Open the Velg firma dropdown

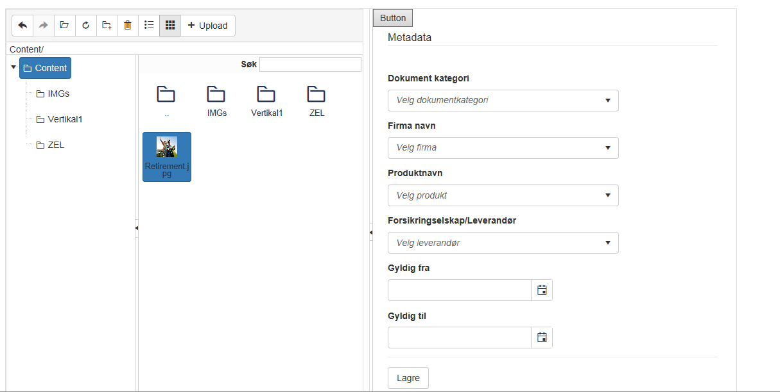503,148
